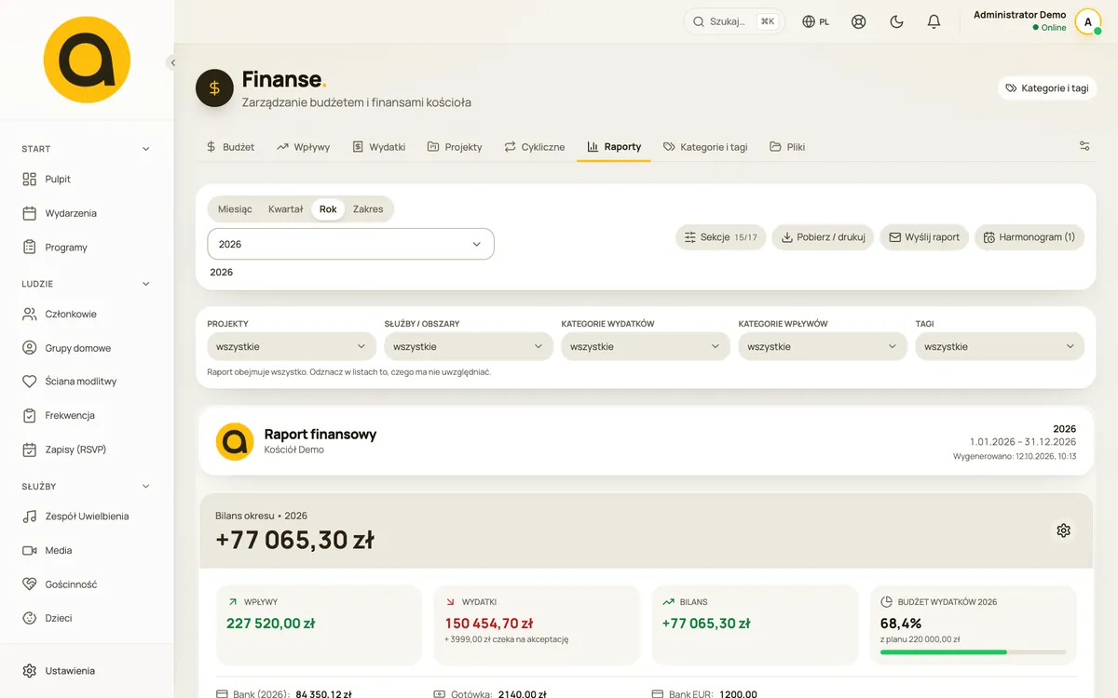Open Frekwencja in sidebar
The height and width of the screenshot is (698, 1118).
pyautogui.click(x=87, y=415)
